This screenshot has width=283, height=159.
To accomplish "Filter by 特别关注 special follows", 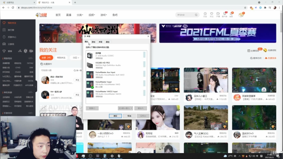I will [x=61, y=57].
